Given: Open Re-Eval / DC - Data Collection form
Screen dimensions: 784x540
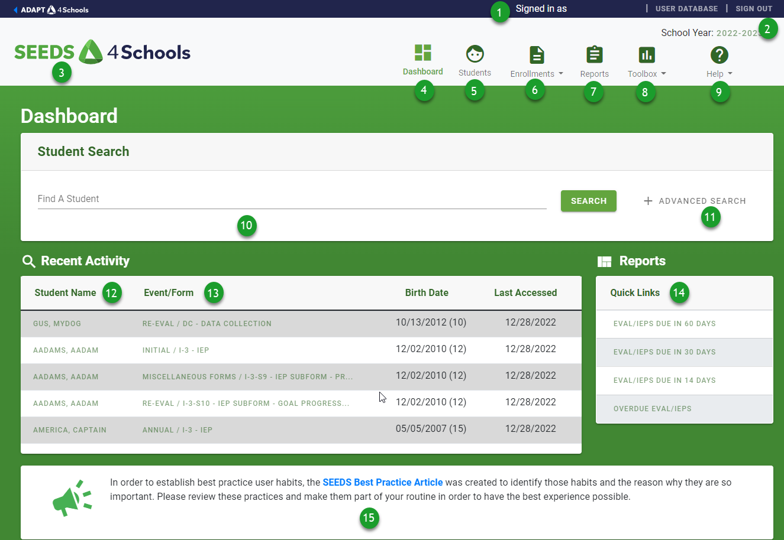Looking at the screenshot, I should pos(207,324).
